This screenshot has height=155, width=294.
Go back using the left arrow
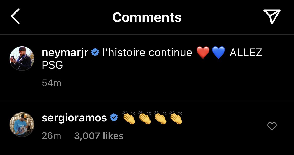tap(15, 16)
